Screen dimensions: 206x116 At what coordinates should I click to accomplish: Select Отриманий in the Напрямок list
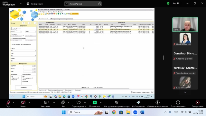[x=15, y=78]
